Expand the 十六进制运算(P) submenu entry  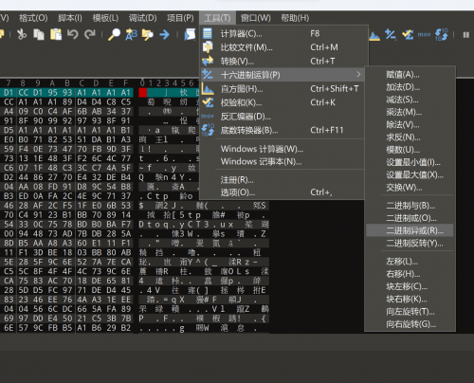point(283,75)
